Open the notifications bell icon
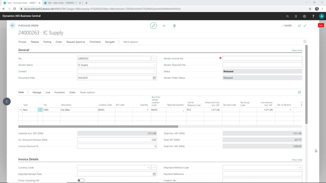The width and height of the screenshot is (326, 183). (x=296, y=16)
